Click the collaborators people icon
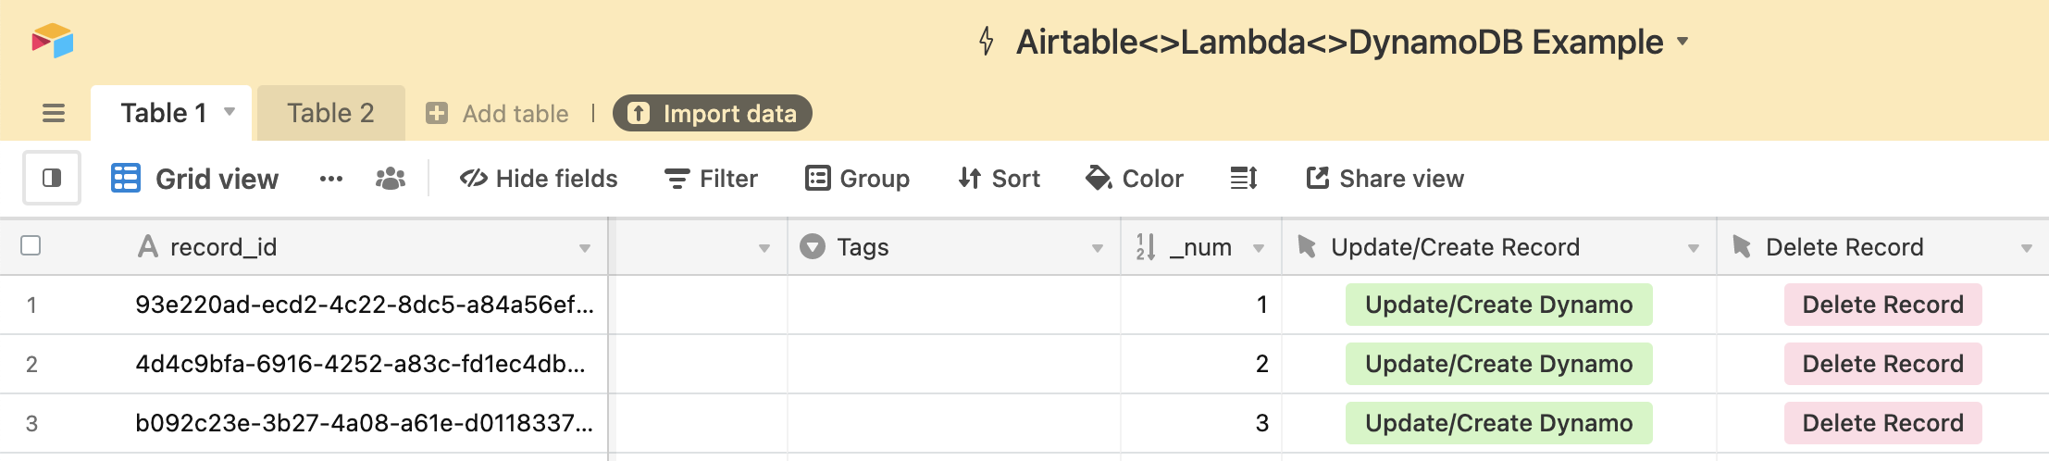Viewport: 2049px width, 461px height. coord(391,179)
